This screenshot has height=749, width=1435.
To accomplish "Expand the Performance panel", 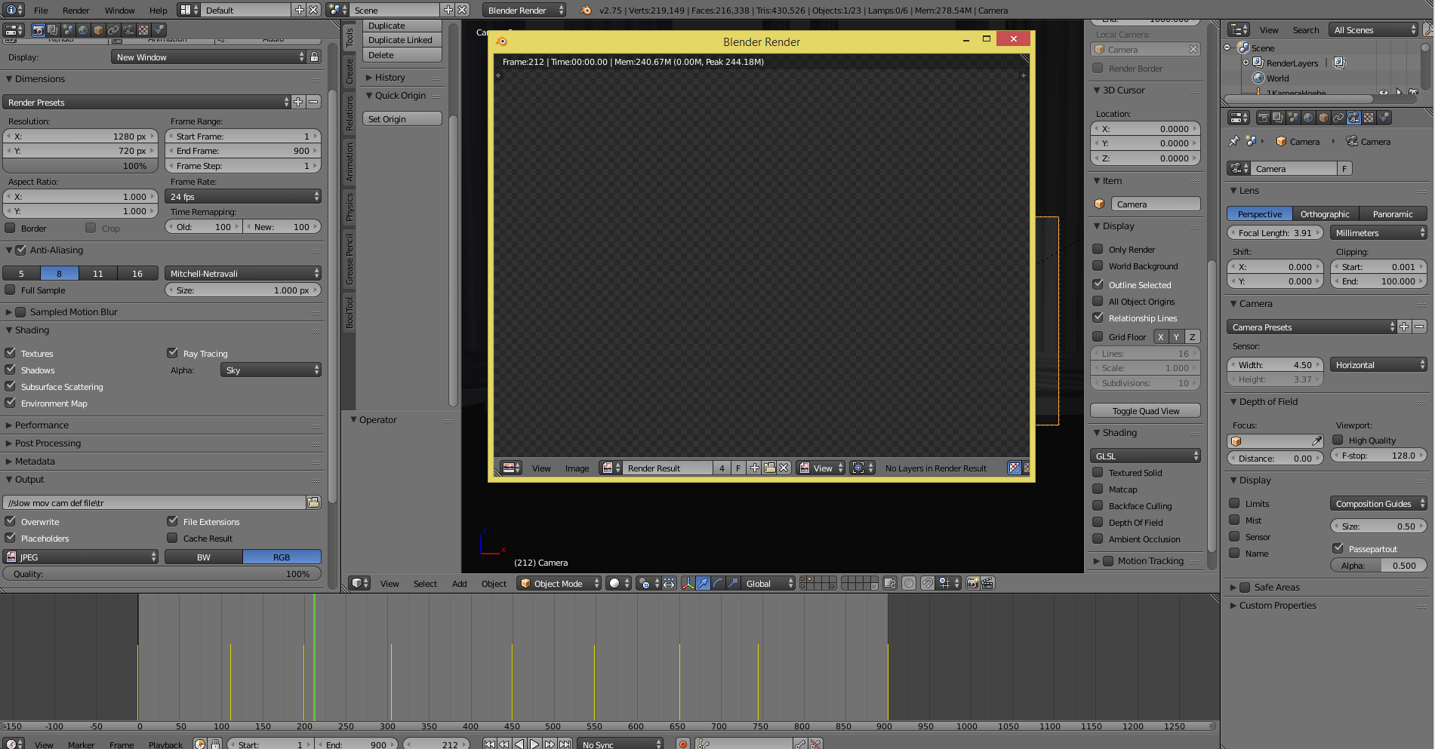I will pyautogui.click(x=42, y=425).
